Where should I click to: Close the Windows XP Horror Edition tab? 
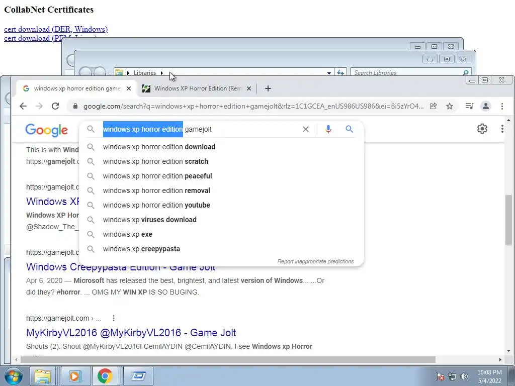249,88
